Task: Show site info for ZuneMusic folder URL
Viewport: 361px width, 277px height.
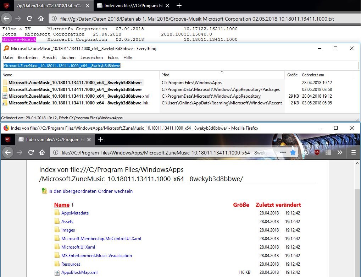Action: (x=55, y=152)
